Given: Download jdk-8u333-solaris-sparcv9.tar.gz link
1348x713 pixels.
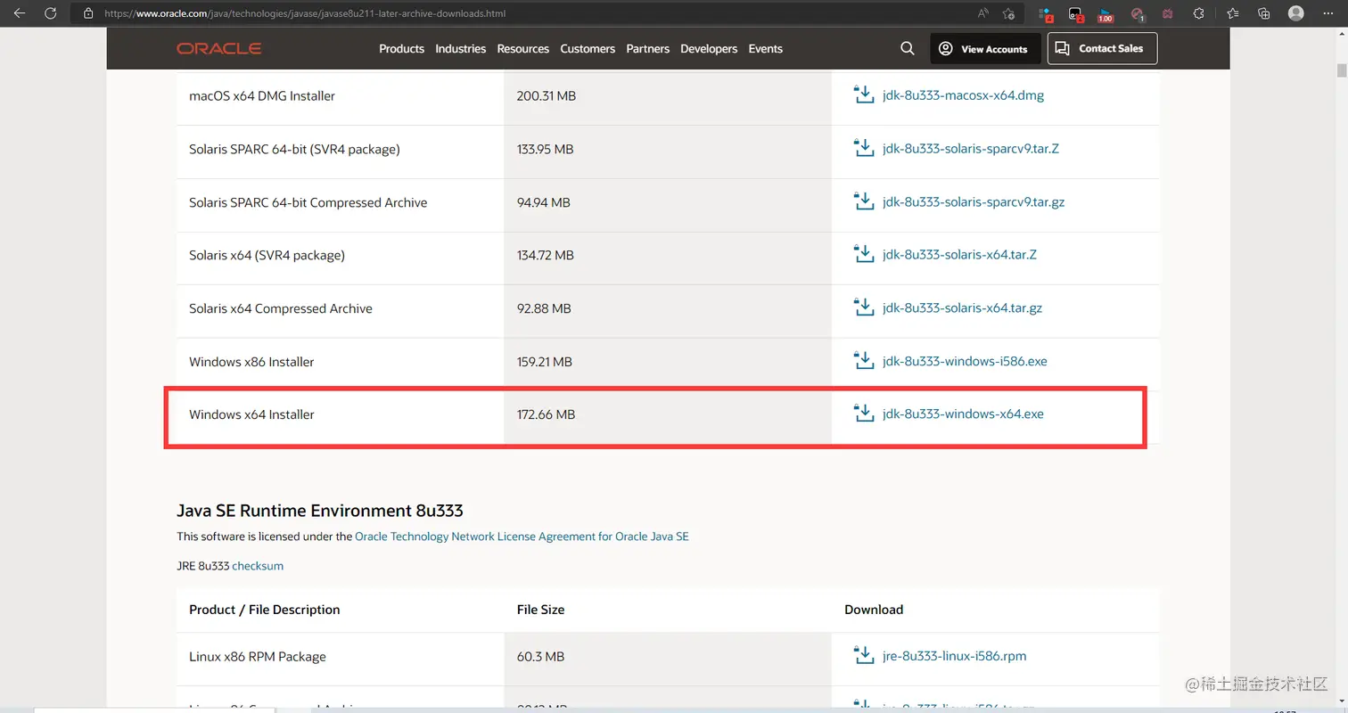Looking at the screenshot, I should [974, 202].
